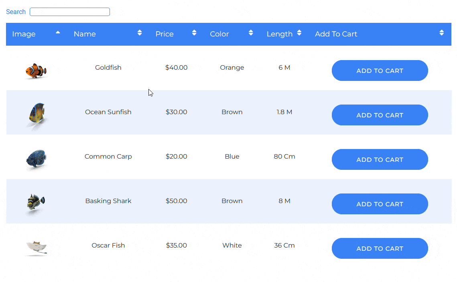
Task: Click inside the search text box
Action: point(69,12)
